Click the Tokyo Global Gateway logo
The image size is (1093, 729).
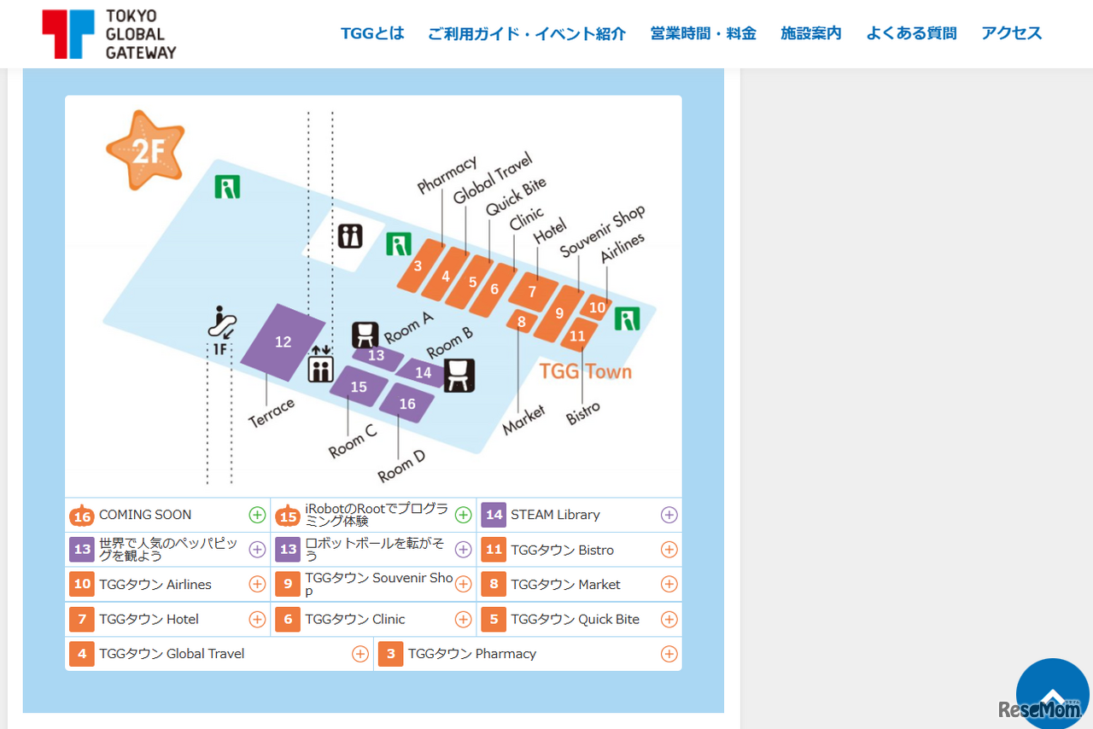(x=109, y=34)
